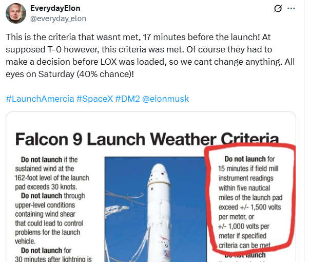This screenshot has height=262, width=310.
Task: Click the EverydayElon profile avatar
Action: coord(16,13)
